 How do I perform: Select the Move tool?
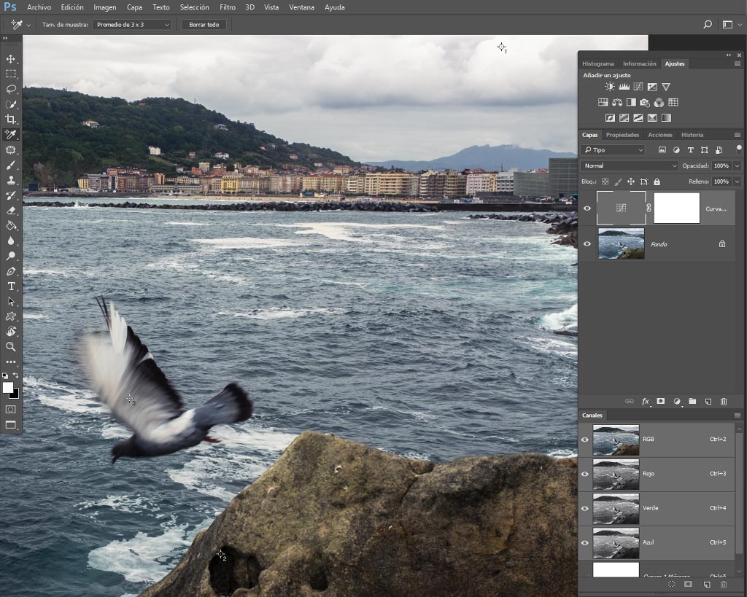pyautogui.click(x=10, y=59)
